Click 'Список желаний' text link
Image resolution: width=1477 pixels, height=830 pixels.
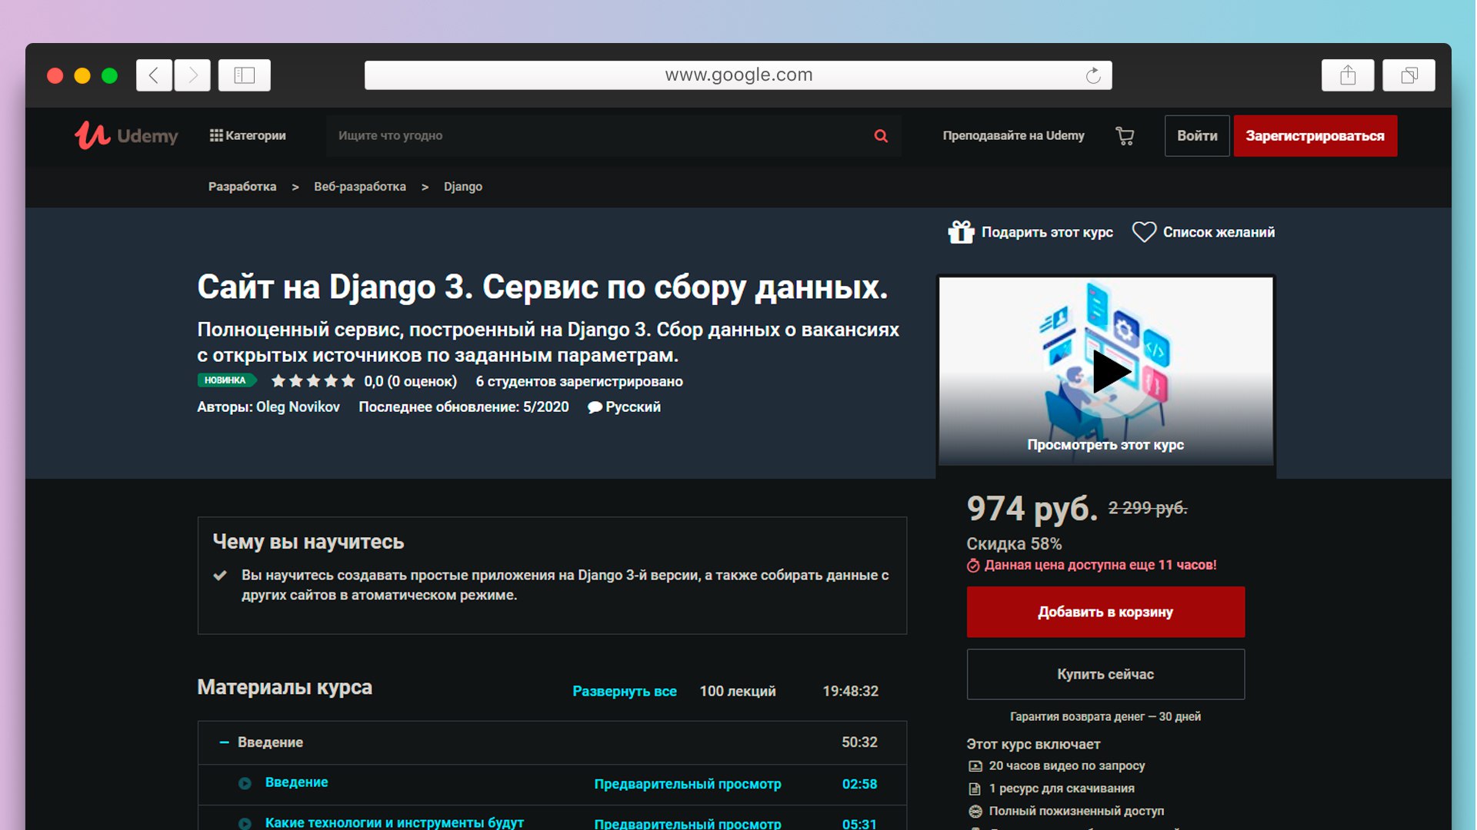pyautogui.click(x=1219, y=232)
